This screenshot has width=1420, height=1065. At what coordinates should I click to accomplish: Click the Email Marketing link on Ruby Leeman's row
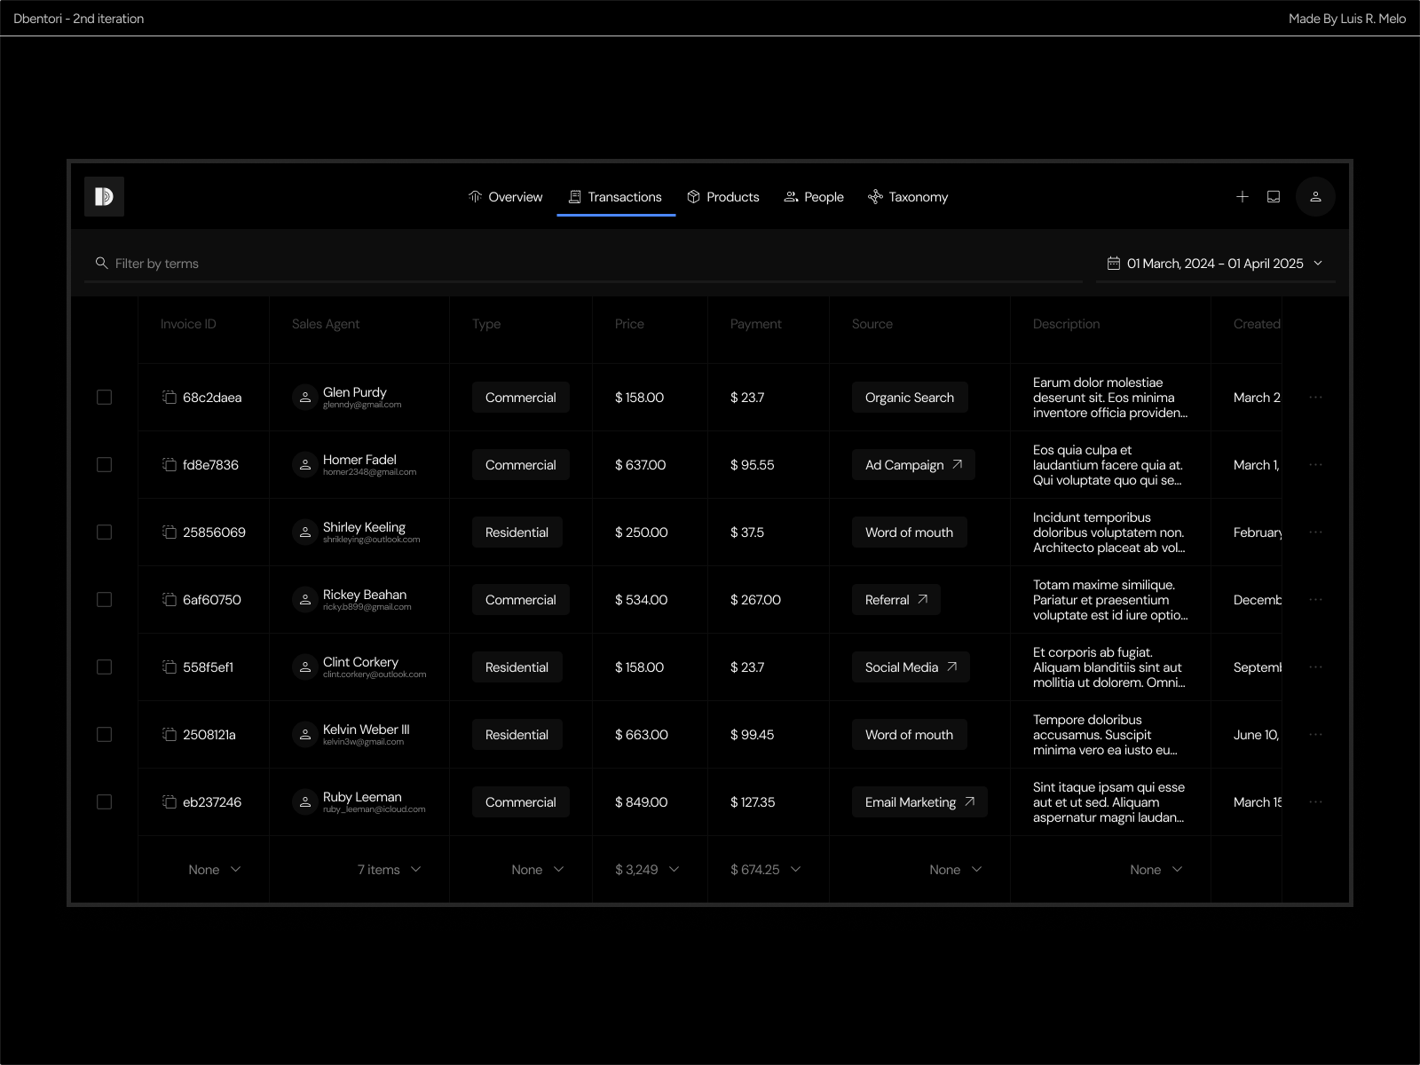(x=919, y=801)
